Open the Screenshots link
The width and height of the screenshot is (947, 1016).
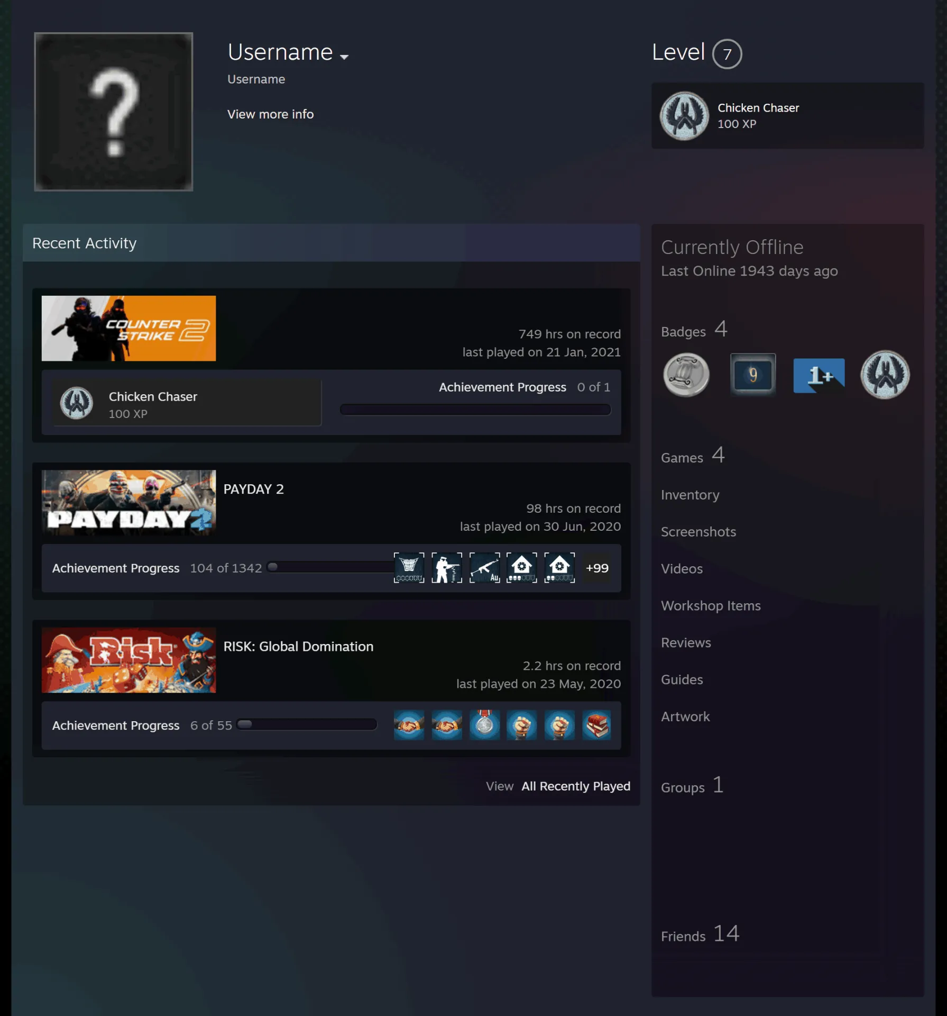(x=698, y=532)
